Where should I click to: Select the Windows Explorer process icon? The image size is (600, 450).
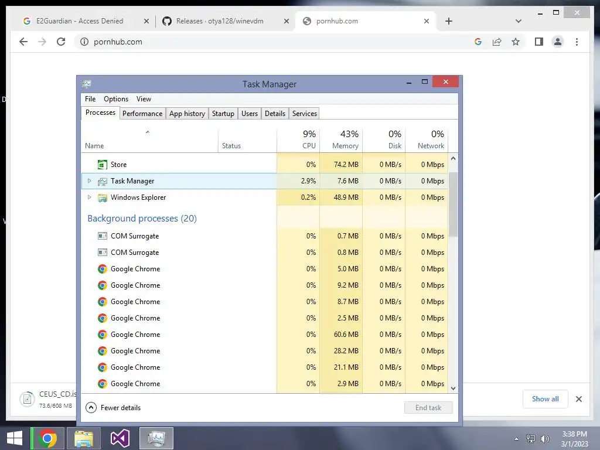pos(102,197)
